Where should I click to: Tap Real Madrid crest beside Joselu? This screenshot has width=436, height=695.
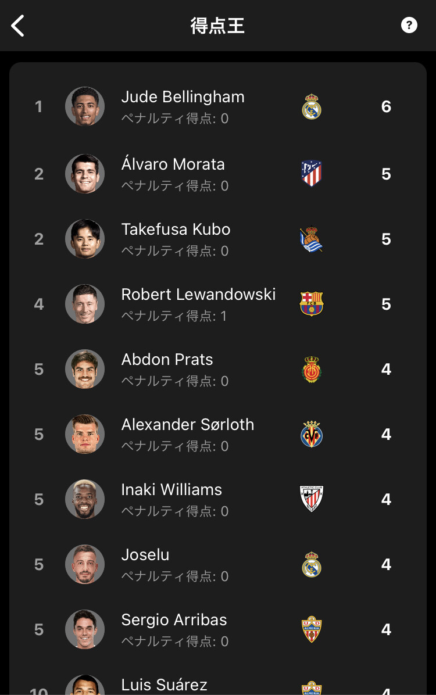pos(312,565)
